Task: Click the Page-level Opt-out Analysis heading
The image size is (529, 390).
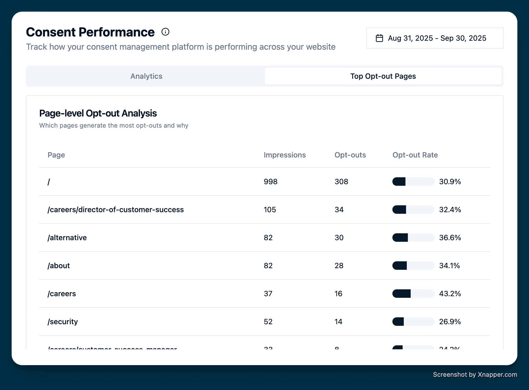Action: point(98,113)
